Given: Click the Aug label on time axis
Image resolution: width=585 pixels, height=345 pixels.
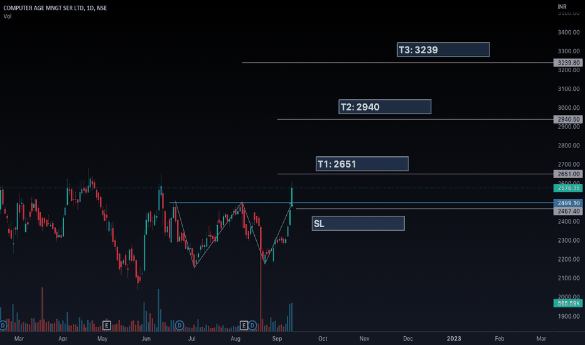Looking at the screenshot, I should 235,339.
